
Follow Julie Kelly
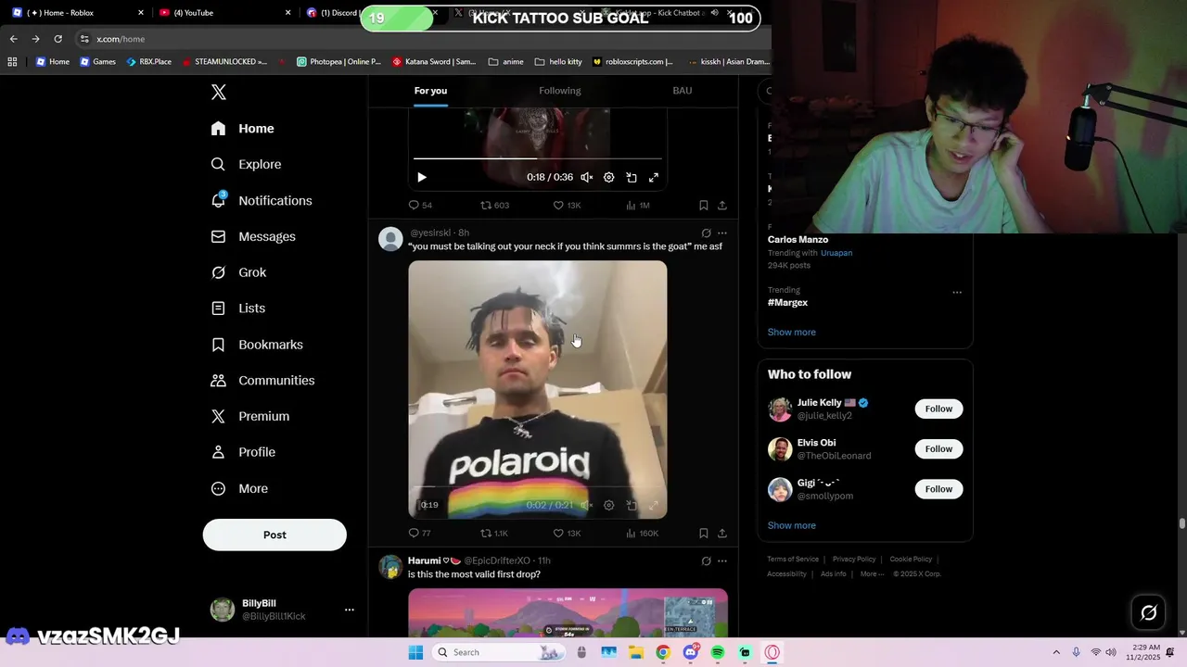938,409
